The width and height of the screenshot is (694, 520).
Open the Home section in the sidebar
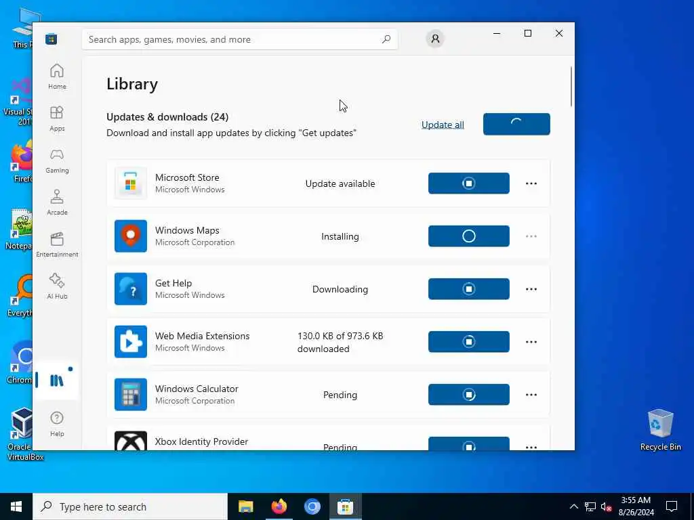[57, 77]
